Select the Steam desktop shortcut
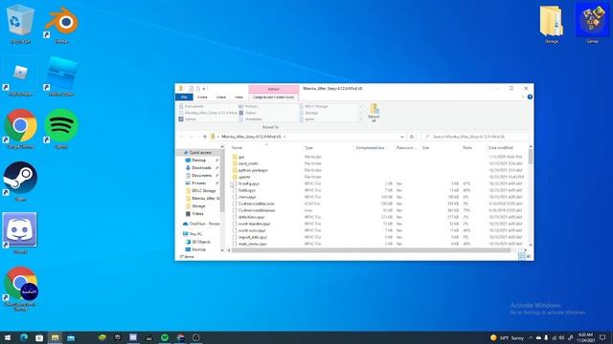Viewport: 613px width, 344px height. click(20, 182)
